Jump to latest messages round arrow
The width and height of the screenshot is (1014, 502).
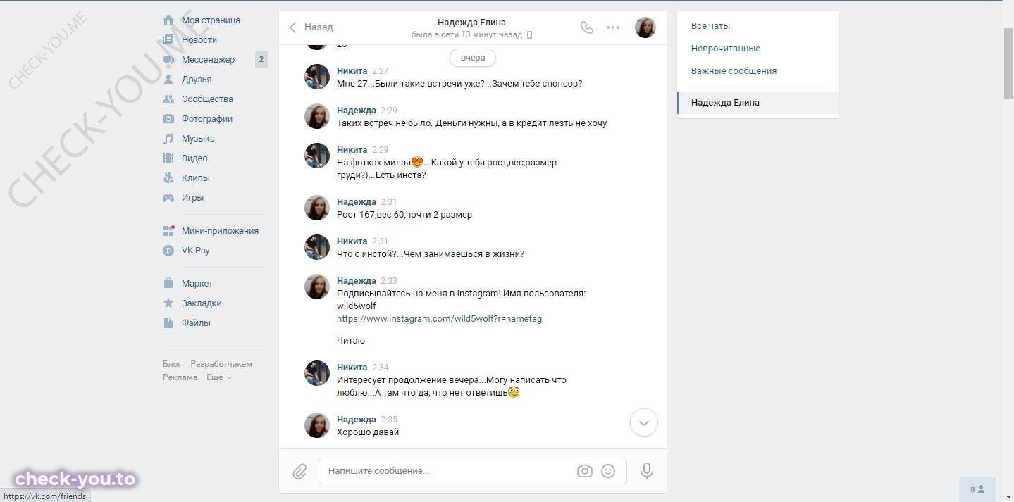pos(643,423)
